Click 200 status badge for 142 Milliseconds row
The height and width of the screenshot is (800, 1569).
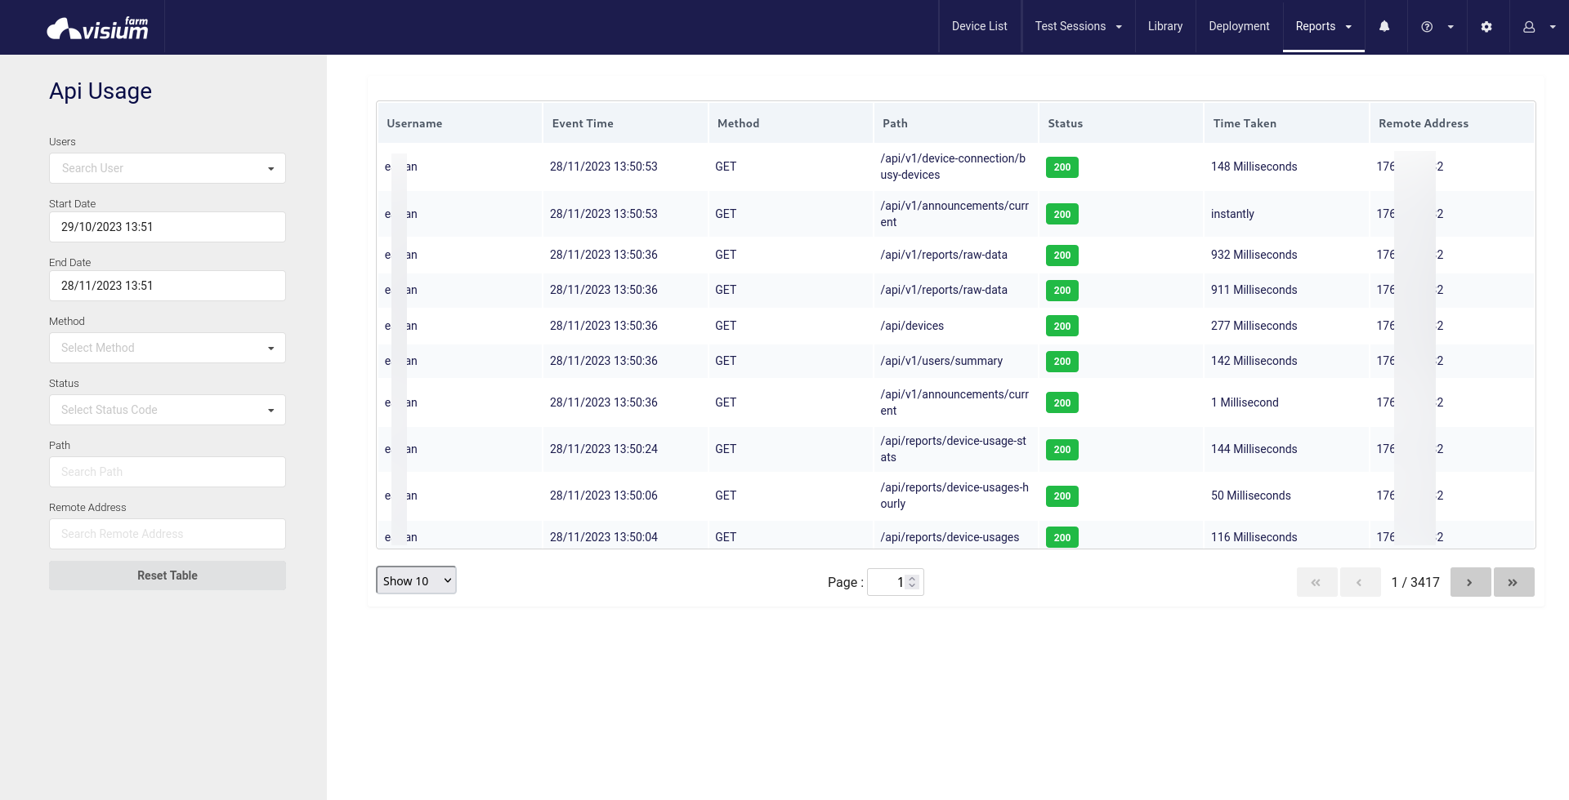(x=1062, y=362)
